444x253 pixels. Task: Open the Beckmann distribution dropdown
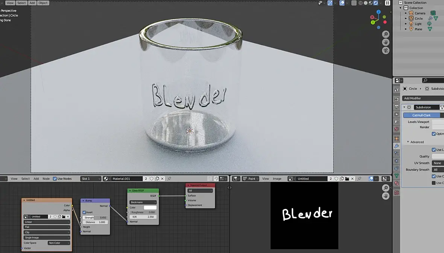(x=143, y=202)
